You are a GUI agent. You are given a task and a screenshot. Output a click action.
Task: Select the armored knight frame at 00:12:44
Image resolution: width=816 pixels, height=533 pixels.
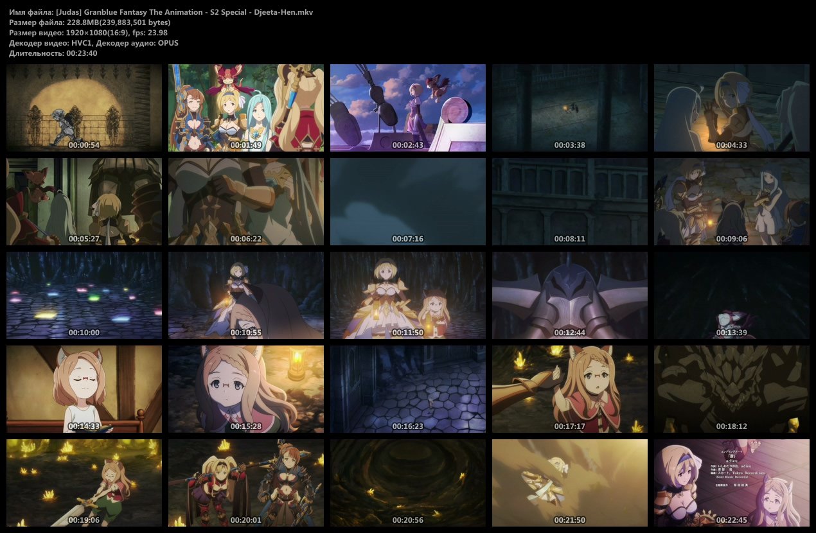click(x=570, y=295)
